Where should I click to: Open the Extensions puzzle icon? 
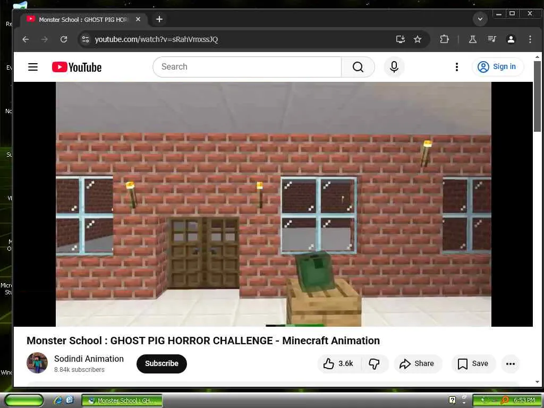445,39
